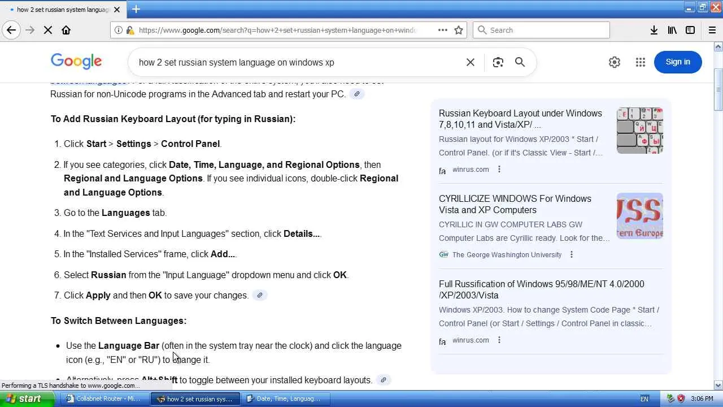
Task: Stop loading the current page
Action: coord(48,30)
